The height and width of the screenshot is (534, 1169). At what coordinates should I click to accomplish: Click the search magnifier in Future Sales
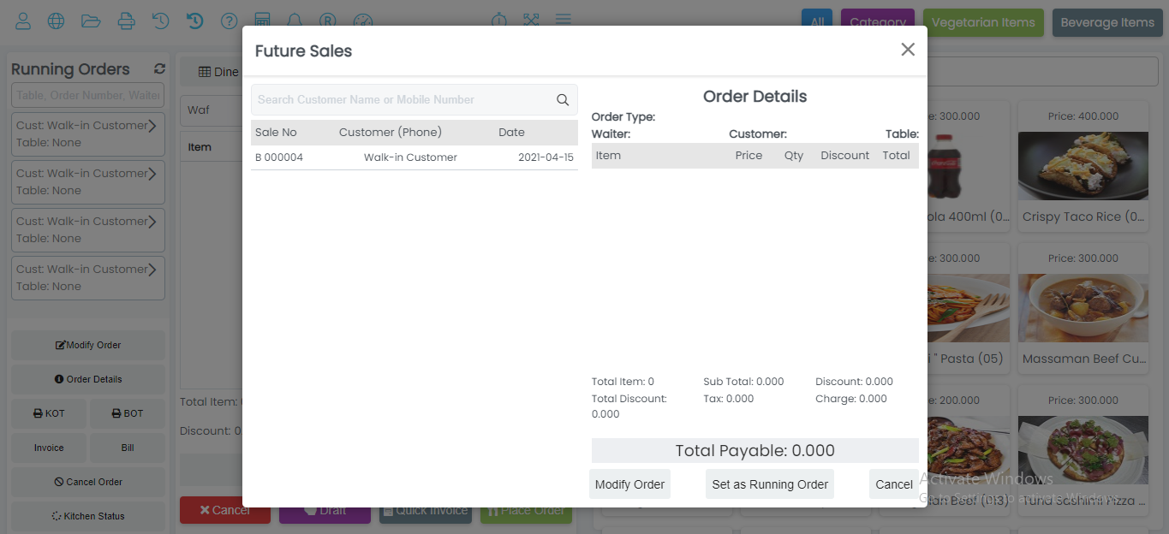pyautogui.click(x=563, y=100)
